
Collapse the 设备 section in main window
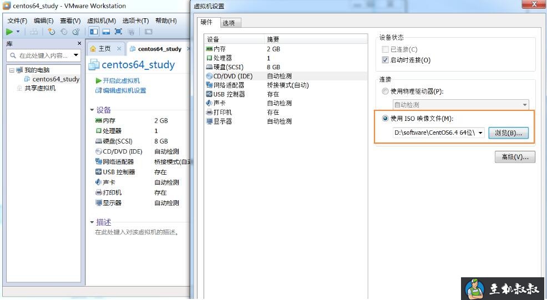pos(92,110)
